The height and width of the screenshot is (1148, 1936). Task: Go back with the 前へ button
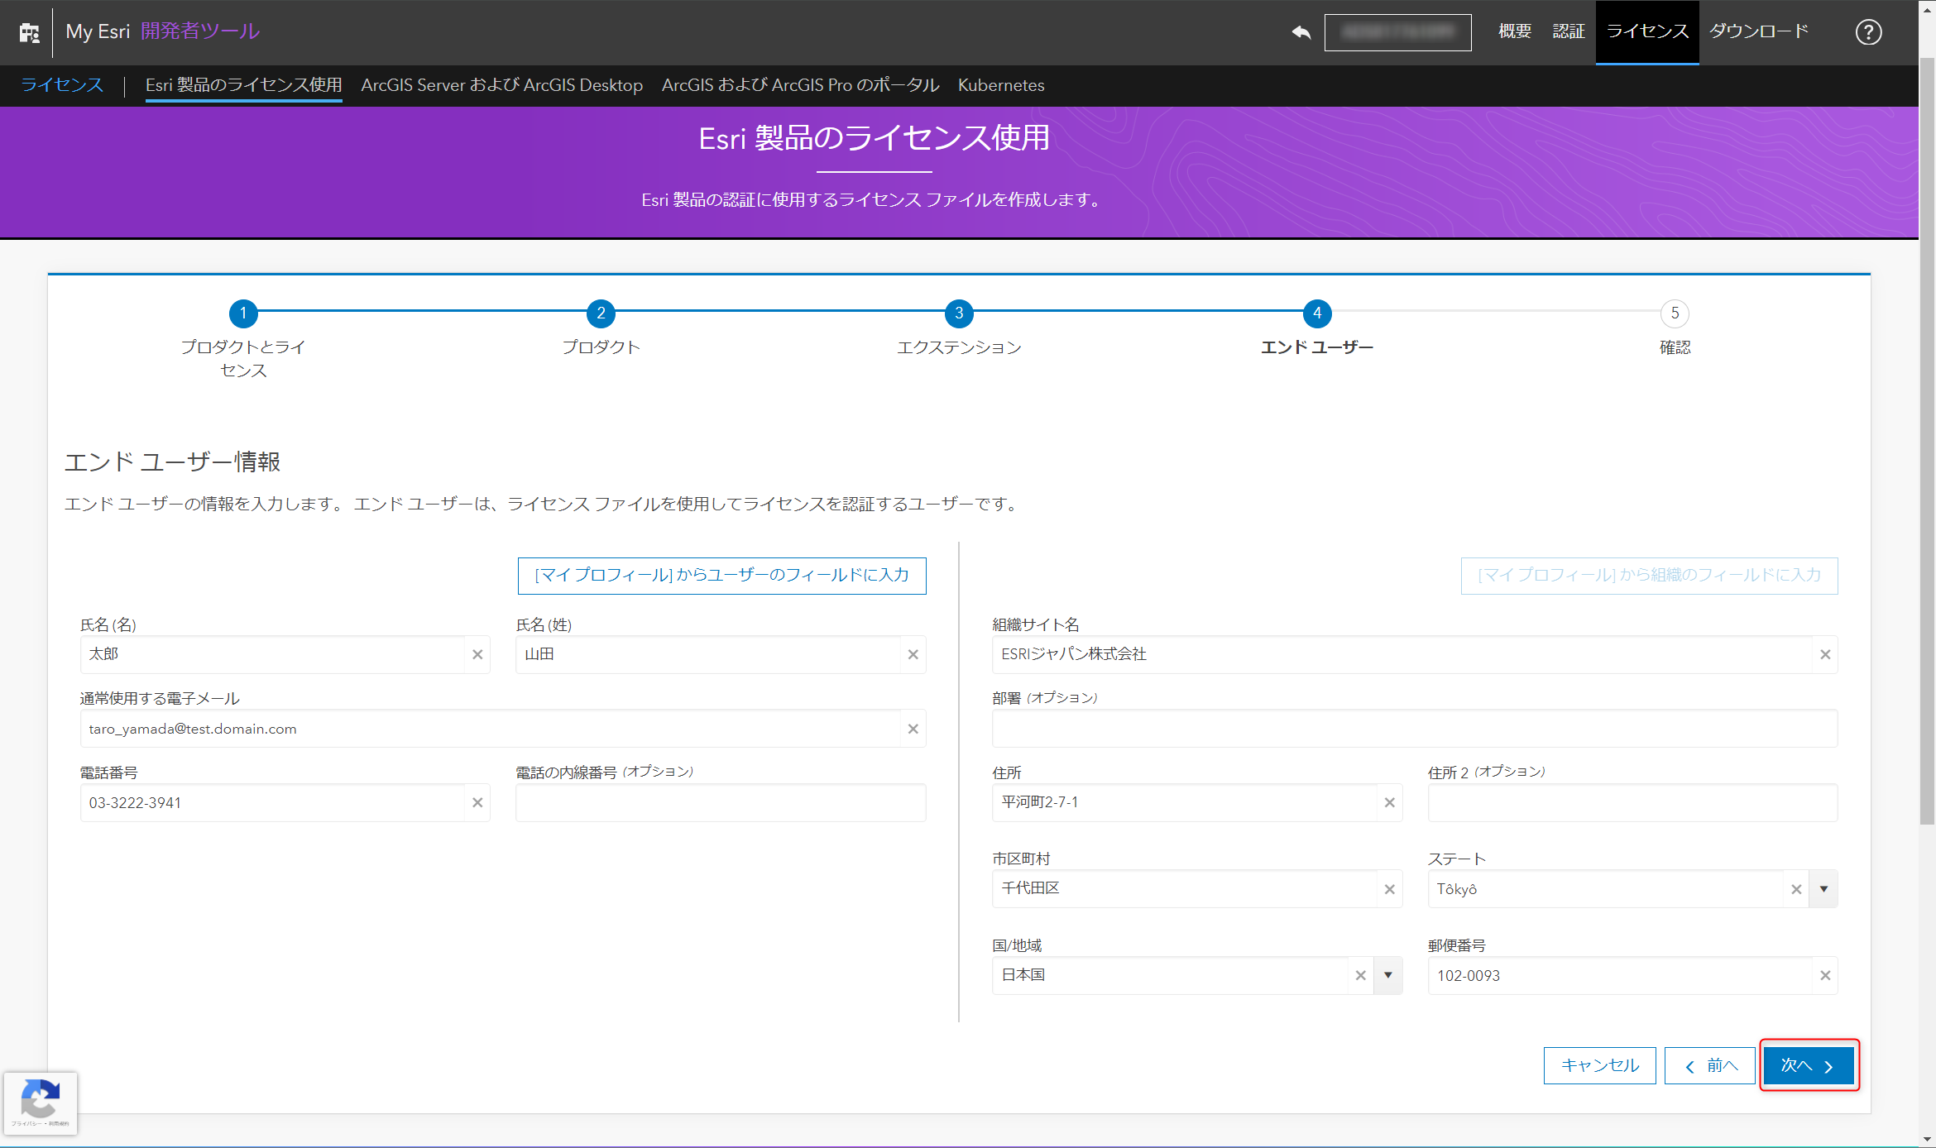pyautogui.click(x=1710, y=1065)
